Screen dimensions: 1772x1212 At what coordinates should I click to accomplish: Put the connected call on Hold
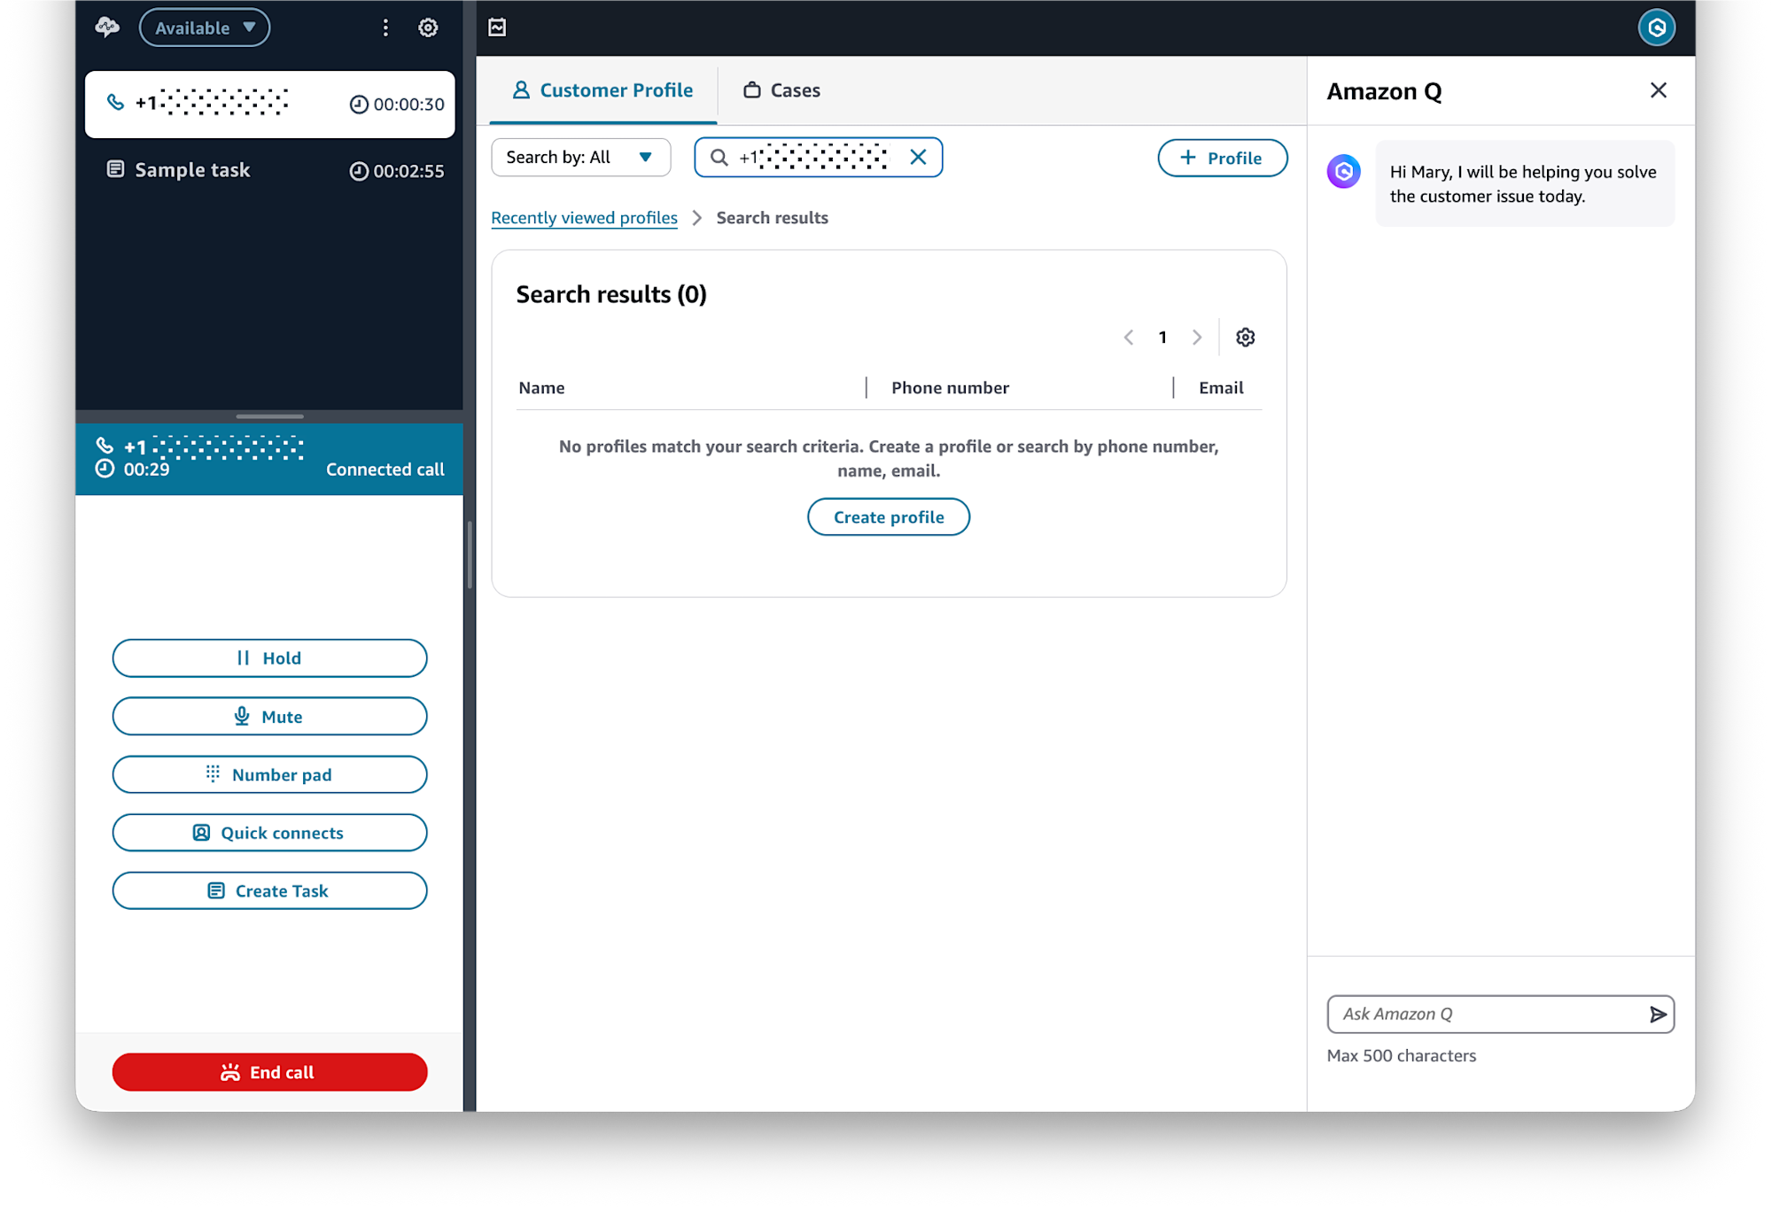coord(269,657)
